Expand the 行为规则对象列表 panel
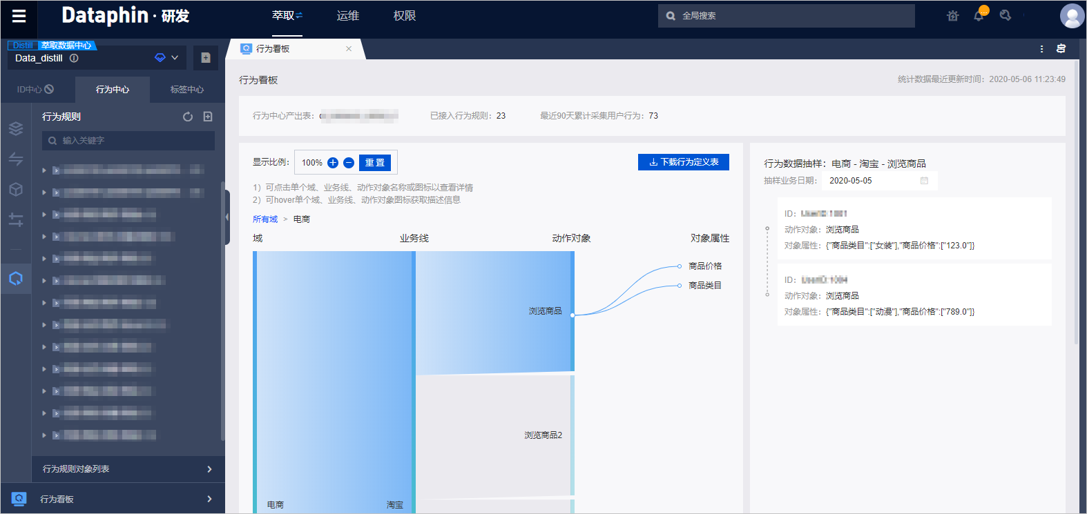Screen dimensions: 1087x514 click(209, 469)
